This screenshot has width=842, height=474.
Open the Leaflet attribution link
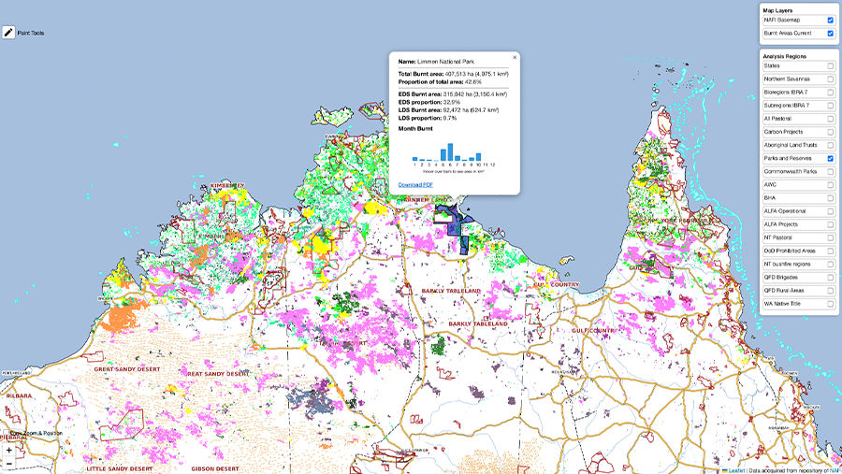(735, 469)
